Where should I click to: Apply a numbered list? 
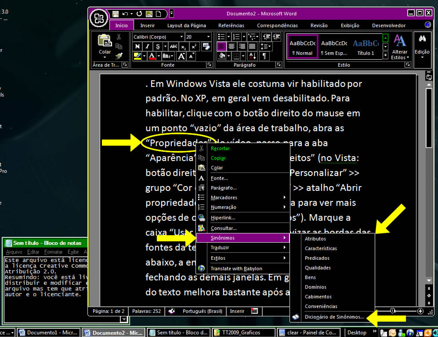236,36
